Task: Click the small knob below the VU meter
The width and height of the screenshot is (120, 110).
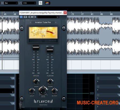Action: click(43, 41)
